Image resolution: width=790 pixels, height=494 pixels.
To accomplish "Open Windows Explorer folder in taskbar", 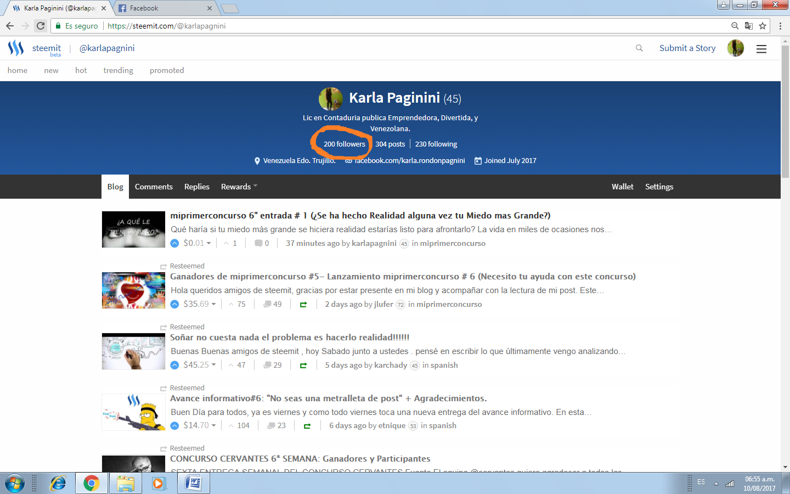I will 126,484.
